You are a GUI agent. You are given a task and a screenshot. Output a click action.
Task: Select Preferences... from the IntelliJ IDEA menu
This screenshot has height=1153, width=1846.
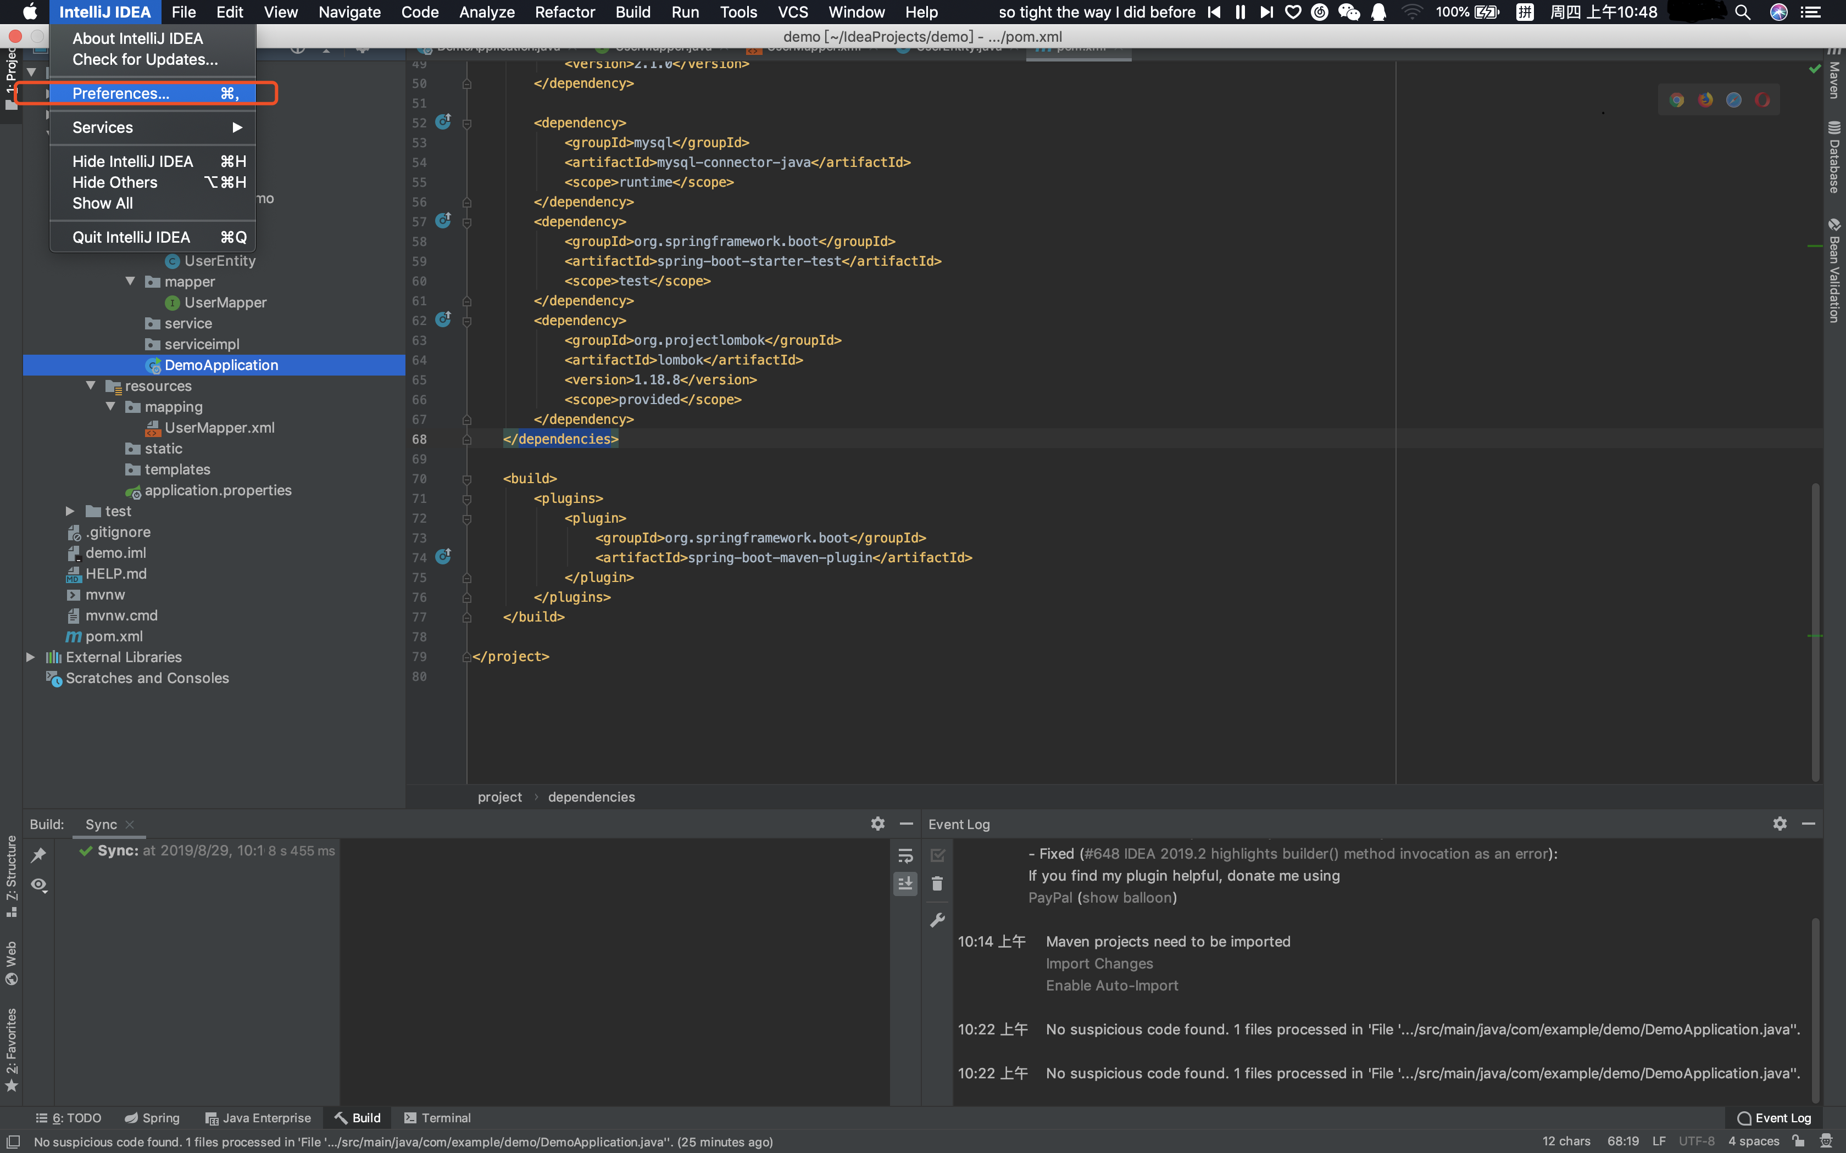120,93
